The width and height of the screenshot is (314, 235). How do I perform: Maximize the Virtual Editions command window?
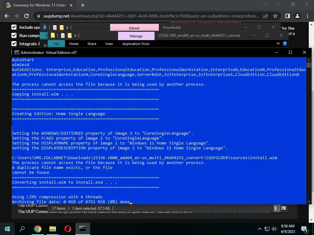tap(290, 52)
